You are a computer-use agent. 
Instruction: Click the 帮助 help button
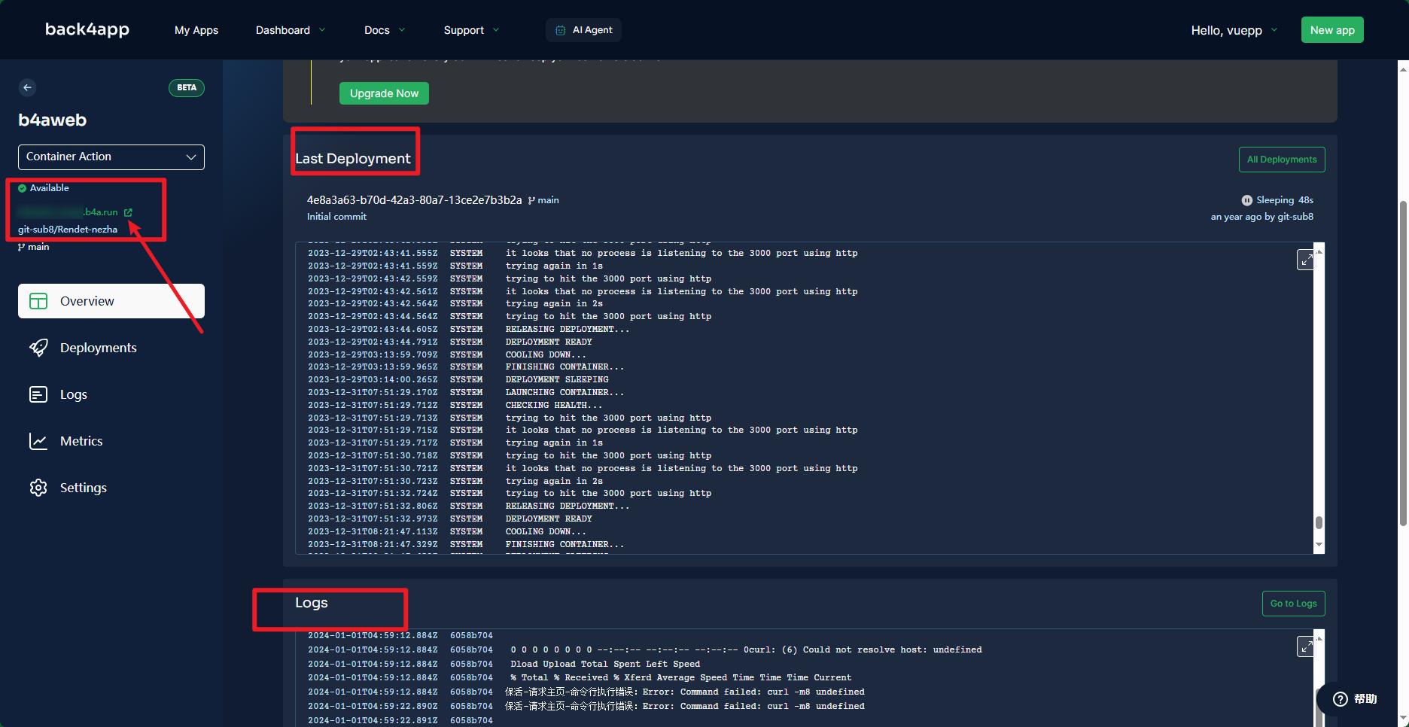click(x=1356, y=699)
